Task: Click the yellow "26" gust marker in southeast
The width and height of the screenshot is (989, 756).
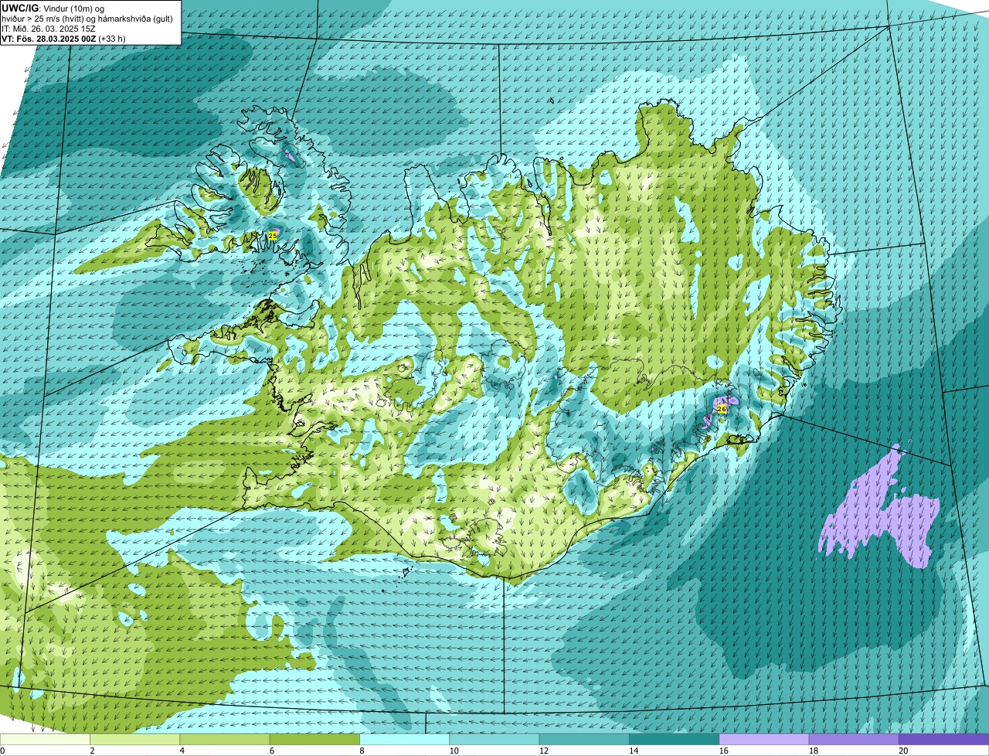Action: tap(722, 408)
